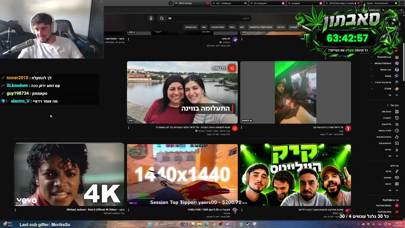The height and width of the screenshot is (228, 405).
Task: Open Ronen Live subscription channel
Action: (385, 70)
